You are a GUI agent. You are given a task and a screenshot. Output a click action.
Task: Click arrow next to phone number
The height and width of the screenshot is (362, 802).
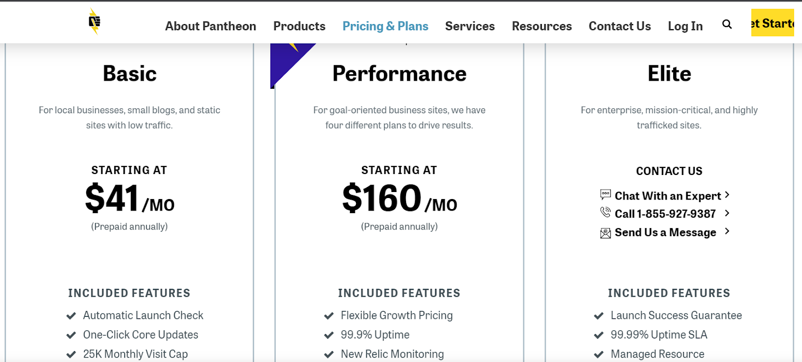727,213
